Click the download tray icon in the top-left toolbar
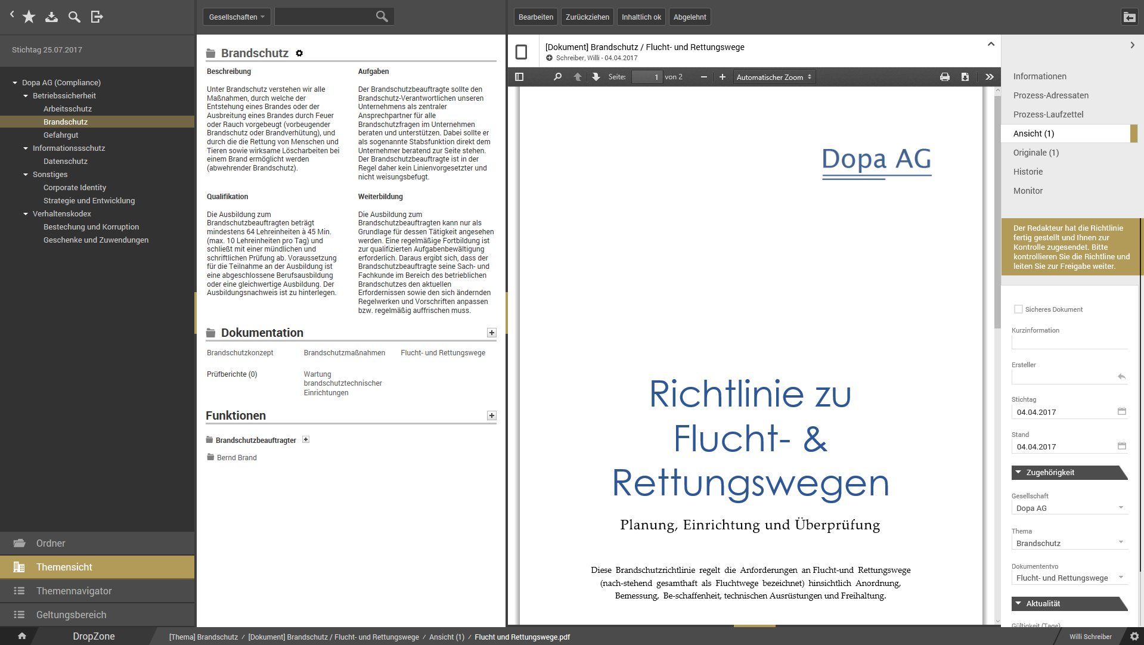The height and width of the screenshot is (645, 1144). [51, 17]
